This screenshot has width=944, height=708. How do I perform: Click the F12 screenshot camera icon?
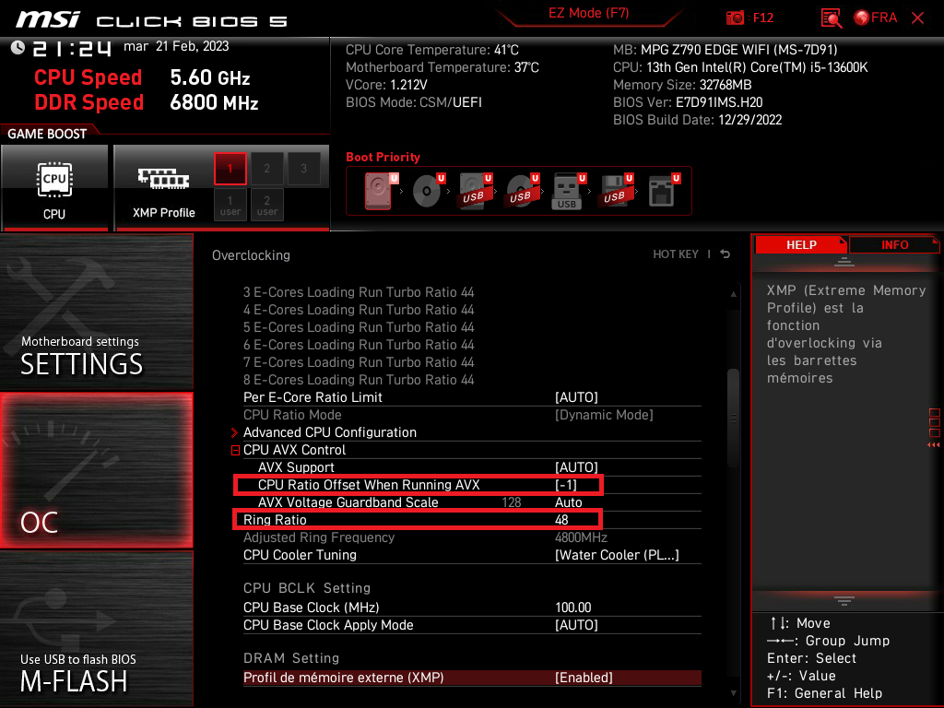coord(735,18)
